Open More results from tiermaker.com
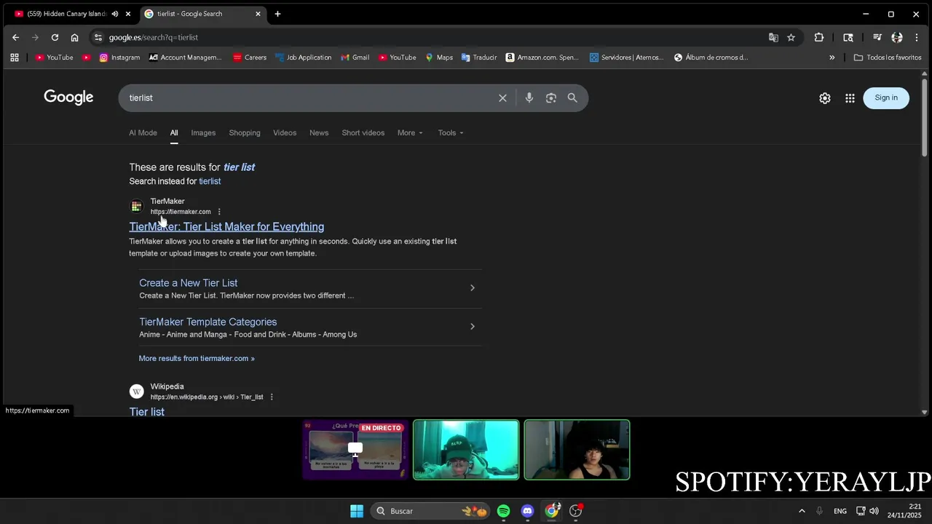This screenshot has height=524, width=932. point(197,358)
